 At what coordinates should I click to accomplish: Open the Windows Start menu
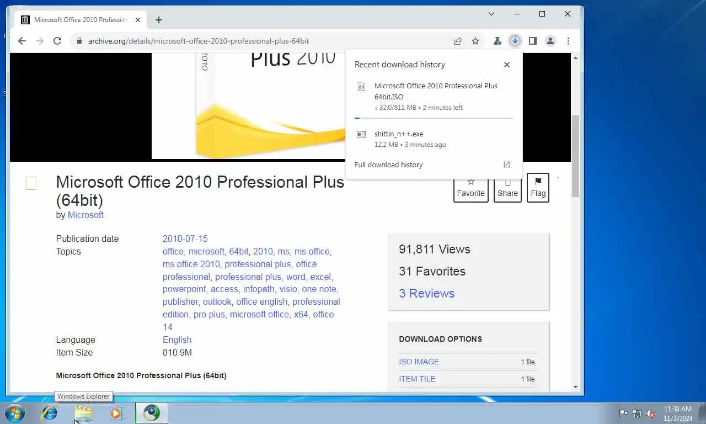pos(15,413)
